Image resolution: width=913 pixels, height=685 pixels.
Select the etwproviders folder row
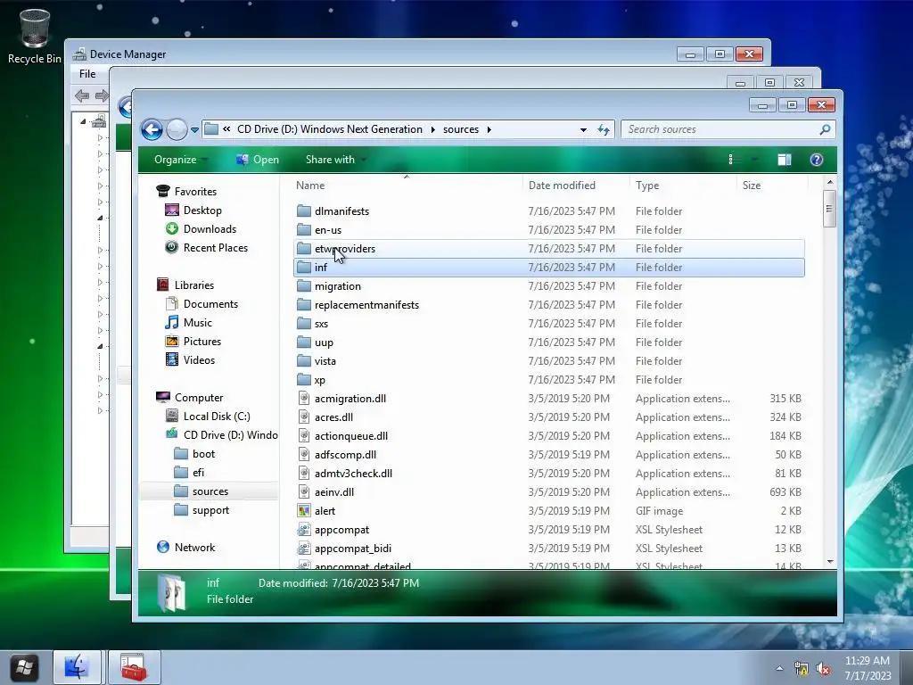(x=549, y=249)
